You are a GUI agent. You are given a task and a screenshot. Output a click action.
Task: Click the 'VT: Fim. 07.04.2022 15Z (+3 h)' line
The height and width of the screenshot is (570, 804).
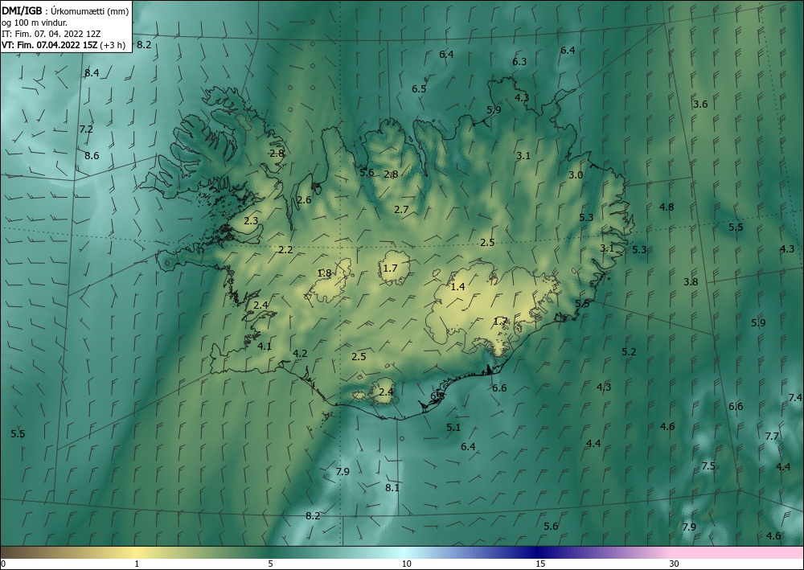pyautogui.click(x=64, y=45)
